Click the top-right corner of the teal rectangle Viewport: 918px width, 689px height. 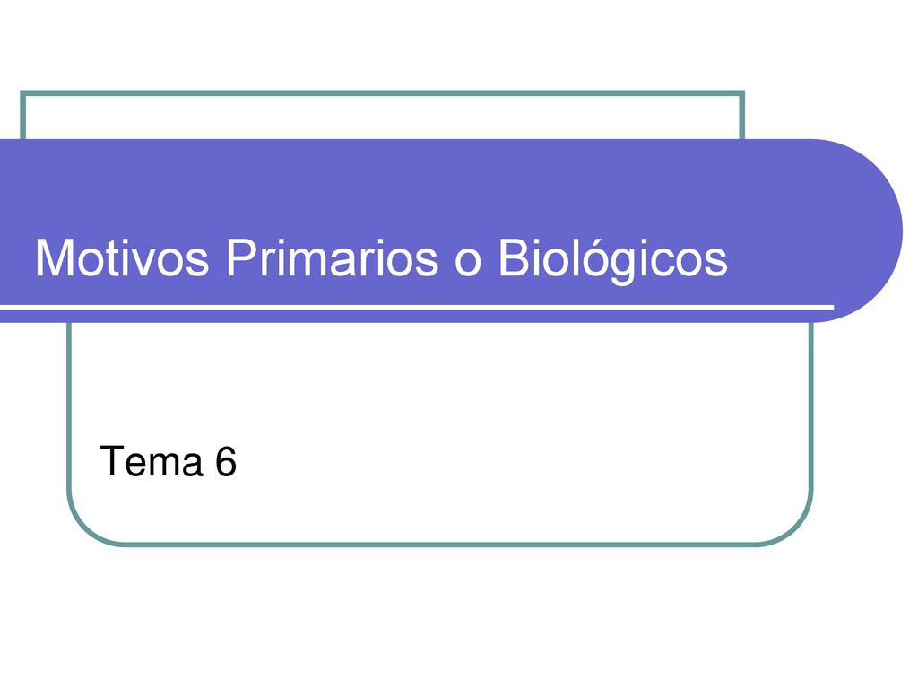741,93
